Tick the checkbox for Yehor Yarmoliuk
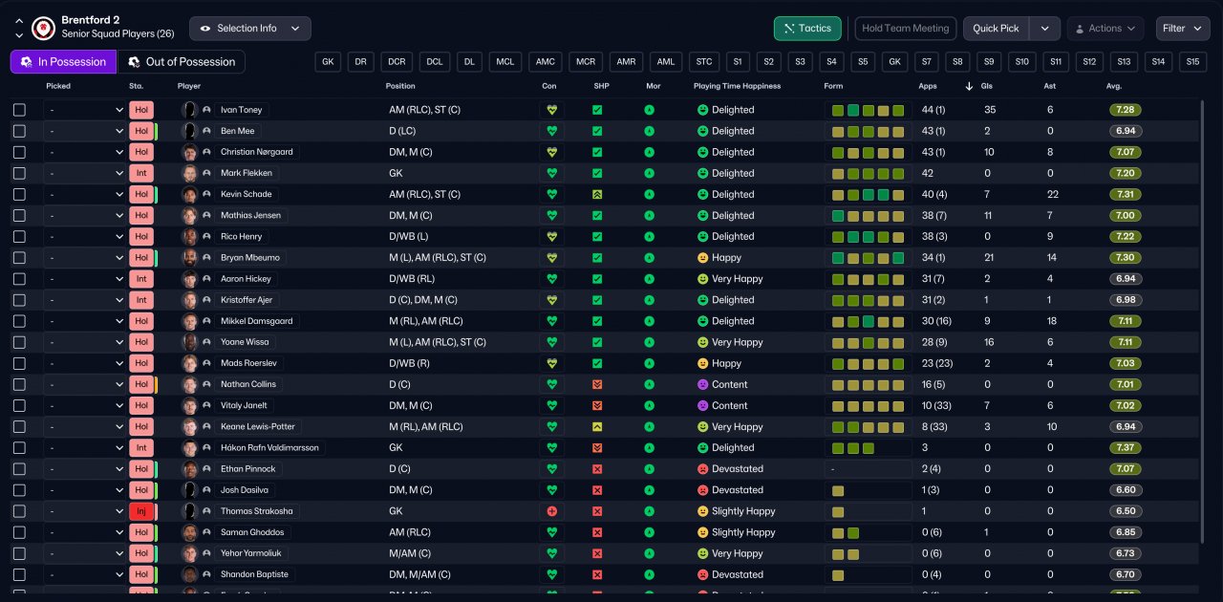 [19, 553]
